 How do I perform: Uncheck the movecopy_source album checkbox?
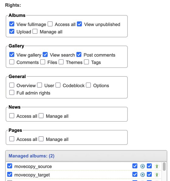[x=10, y=166]
